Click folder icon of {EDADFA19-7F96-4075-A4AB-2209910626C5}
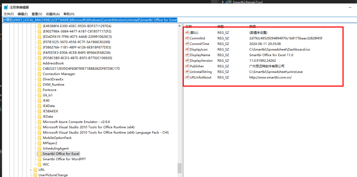The width and height of the screenshot is (357, 177). pyautogui.click(x=39, y=37)
